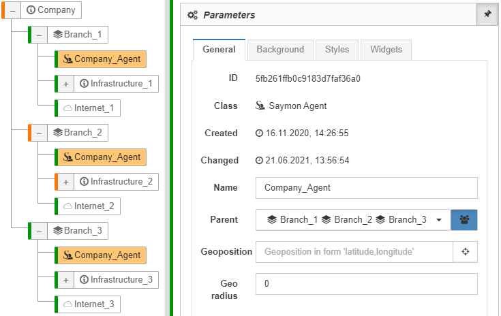Expand the Infrastructure_1 node
Image resolution: width=501 pixels, height=316 pixels.
66,84
